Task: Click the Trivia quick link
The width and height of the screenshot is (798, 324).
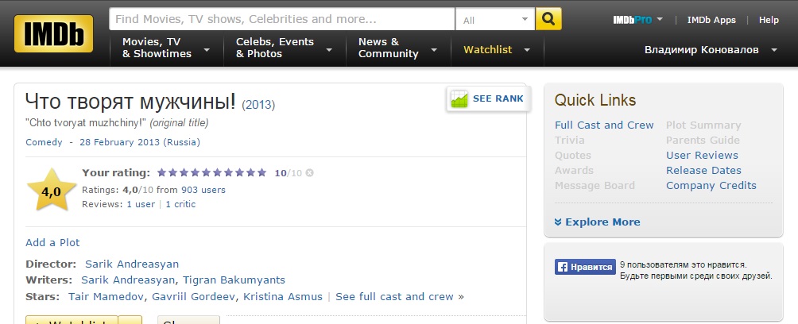Action: pos(570,141)
